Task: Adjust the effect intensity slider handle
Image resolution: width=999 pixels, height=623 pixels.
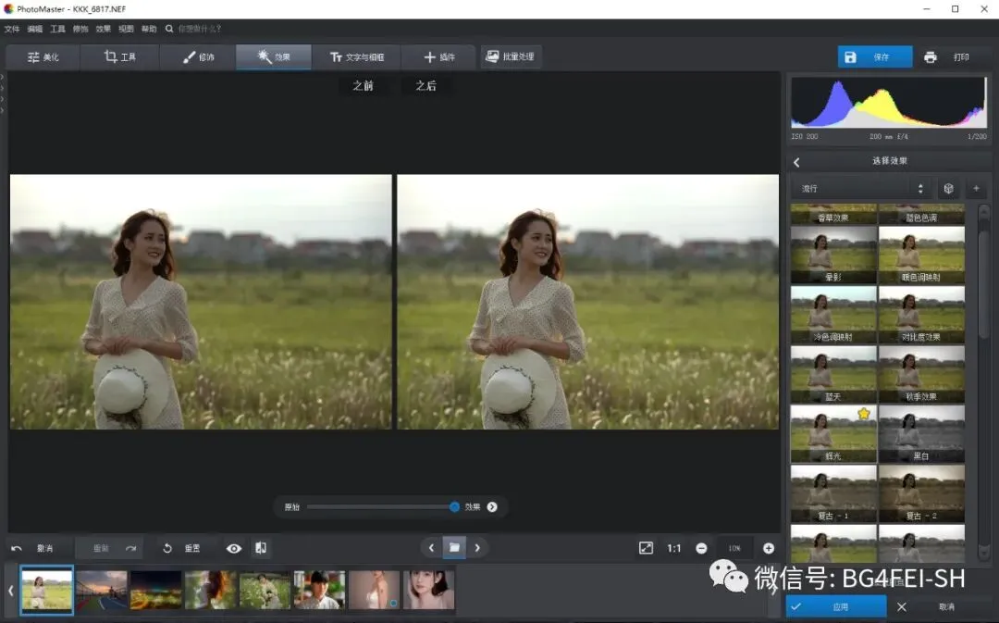Action: pos(454,506)
